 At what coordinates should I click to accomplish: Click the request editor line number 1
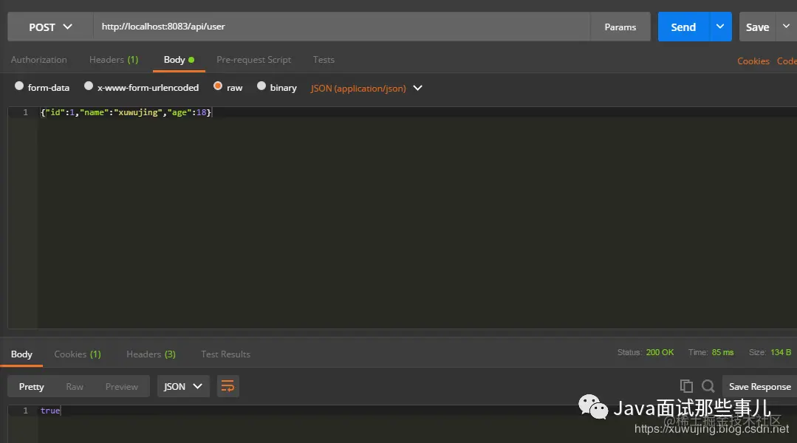25,112
